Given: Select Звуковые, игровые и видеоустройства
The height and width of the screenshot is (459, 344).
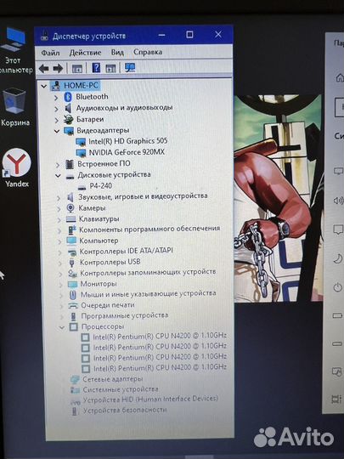Looking at the screenshot, I should coord(143,196).
